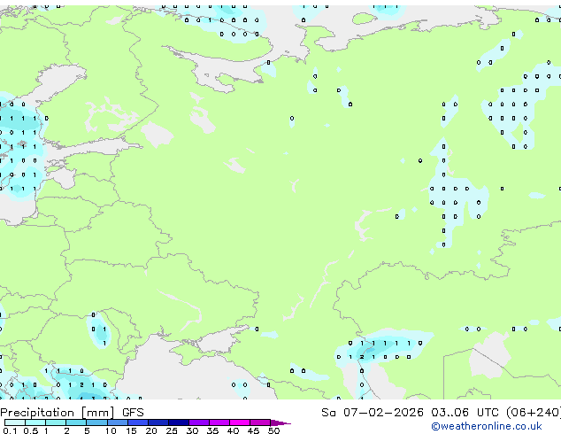Select the 25–30 mm dark blue swatch
Screen dimensions: 561x434
click(x=179, y=422)
